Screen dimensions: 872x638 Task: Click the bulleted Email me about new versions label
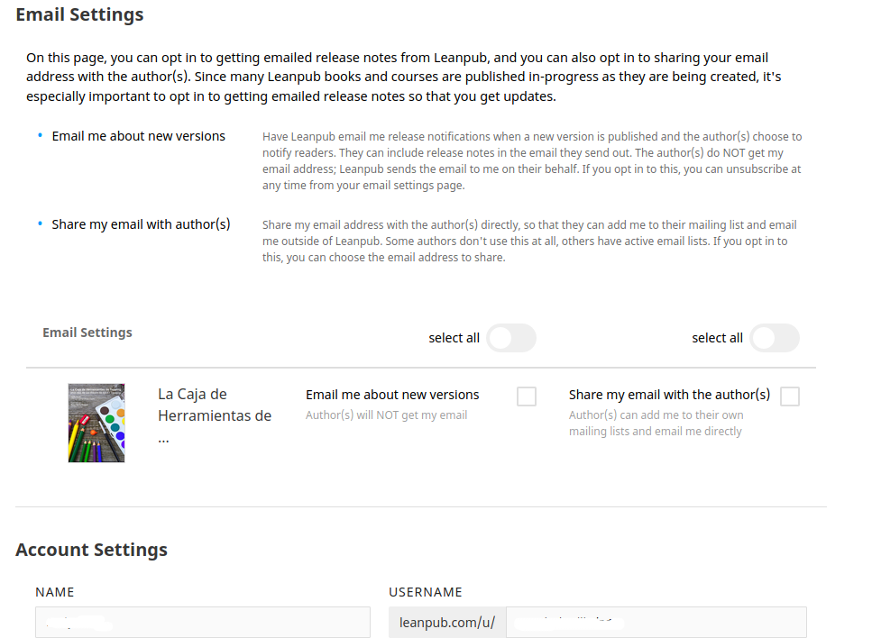pos(139,136)
